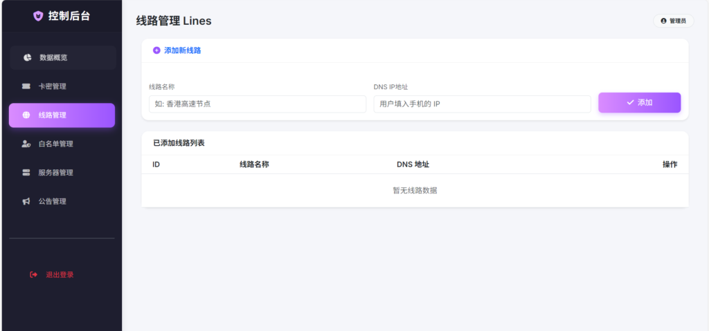Open the 管理员 account badge
This screenshot has width=709, height=331.
click(673, 21)
